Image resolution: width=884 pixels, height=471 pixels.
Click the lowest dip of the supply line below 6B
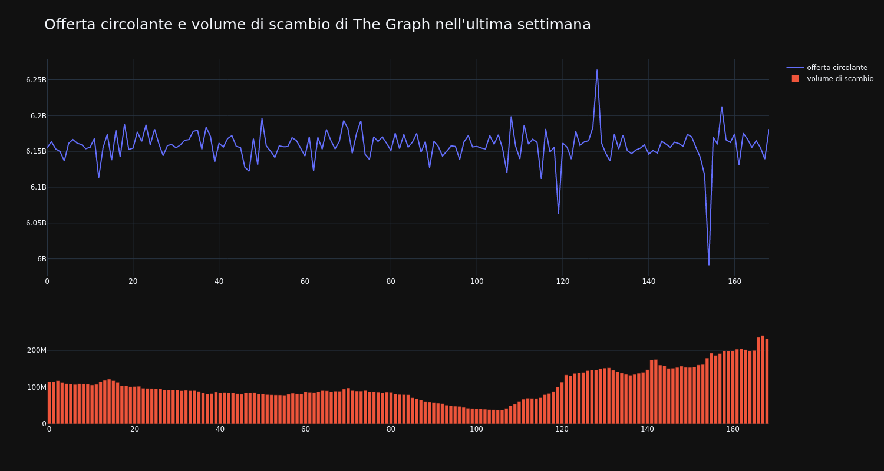pos(709,264)
